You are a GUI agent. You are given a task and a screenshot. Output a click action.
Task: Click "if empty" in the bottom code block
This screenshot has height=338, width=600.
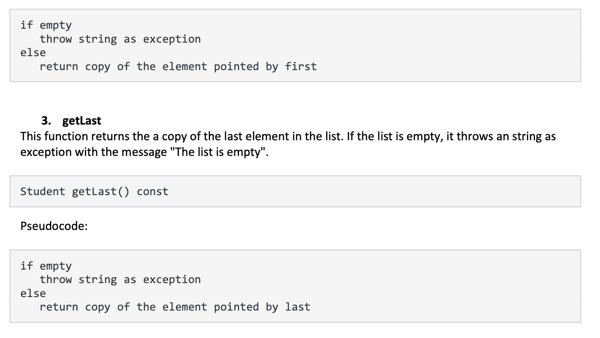coord(46,266)
